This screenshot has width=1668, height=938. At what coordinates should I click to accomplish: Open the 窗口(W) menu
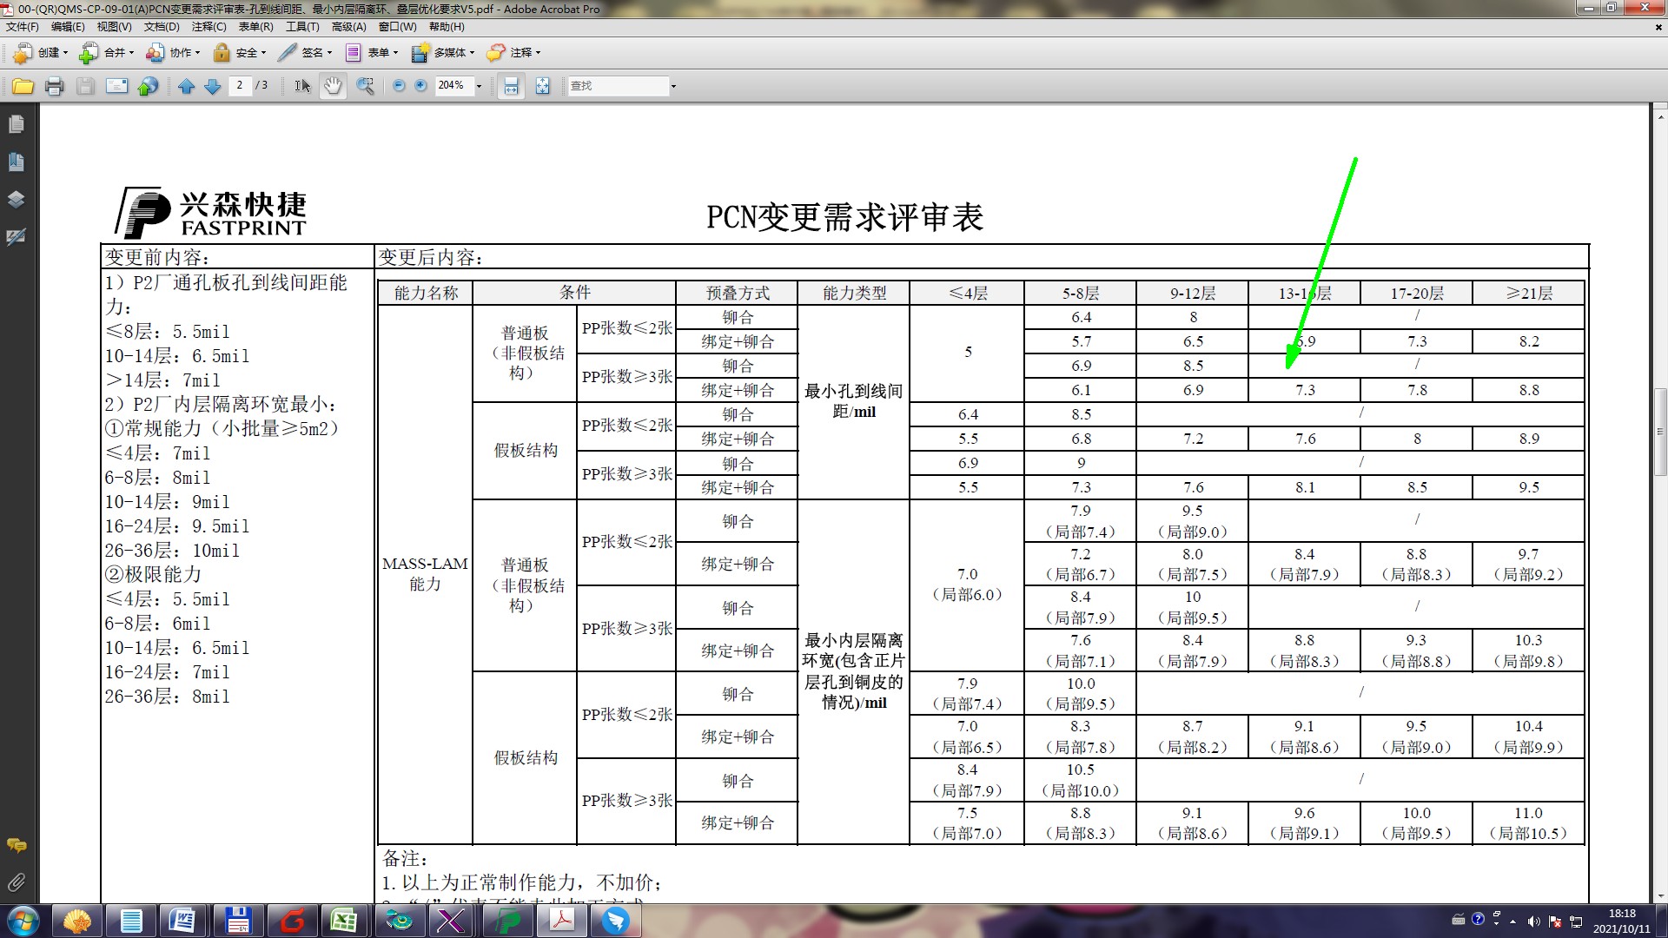(398, 27)
